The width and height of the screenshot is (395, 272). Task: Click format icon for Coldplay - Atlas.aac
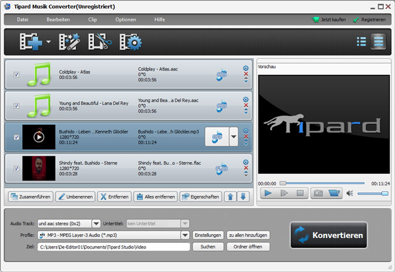click(x=222, y=75)
